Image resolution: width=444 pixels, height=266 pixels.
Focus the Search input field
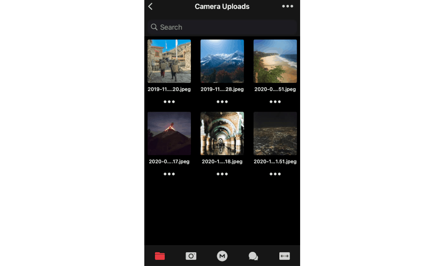[222, 27]
